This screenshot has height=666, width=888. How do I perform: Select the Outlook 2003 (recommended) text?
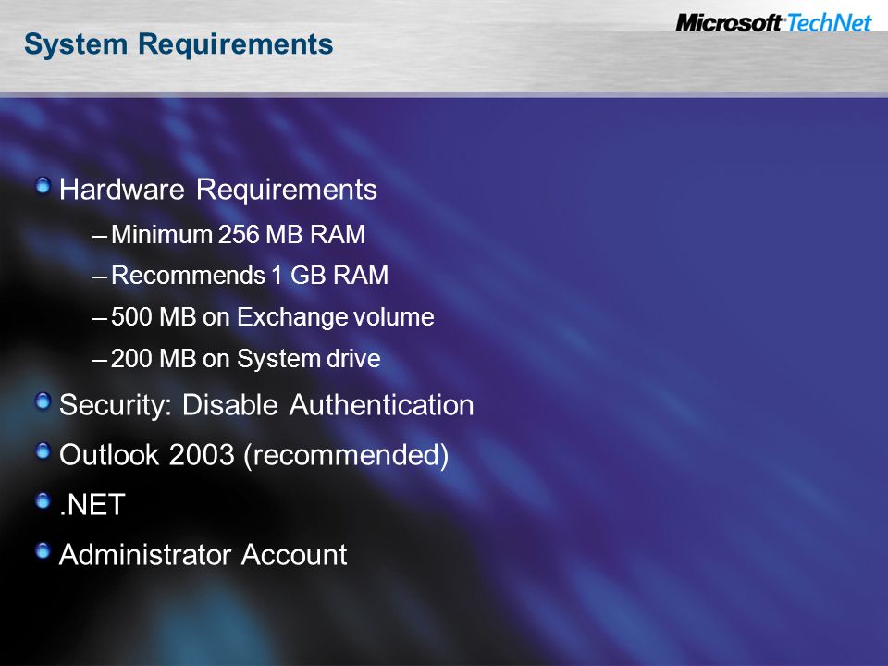pyautogui.click(x=253, y=455)
